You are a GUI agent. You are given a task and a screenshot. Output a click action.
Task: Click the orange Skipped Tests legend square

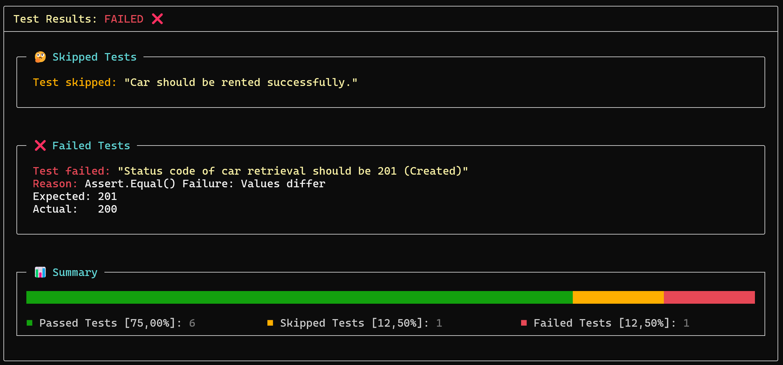click(270, 323)
